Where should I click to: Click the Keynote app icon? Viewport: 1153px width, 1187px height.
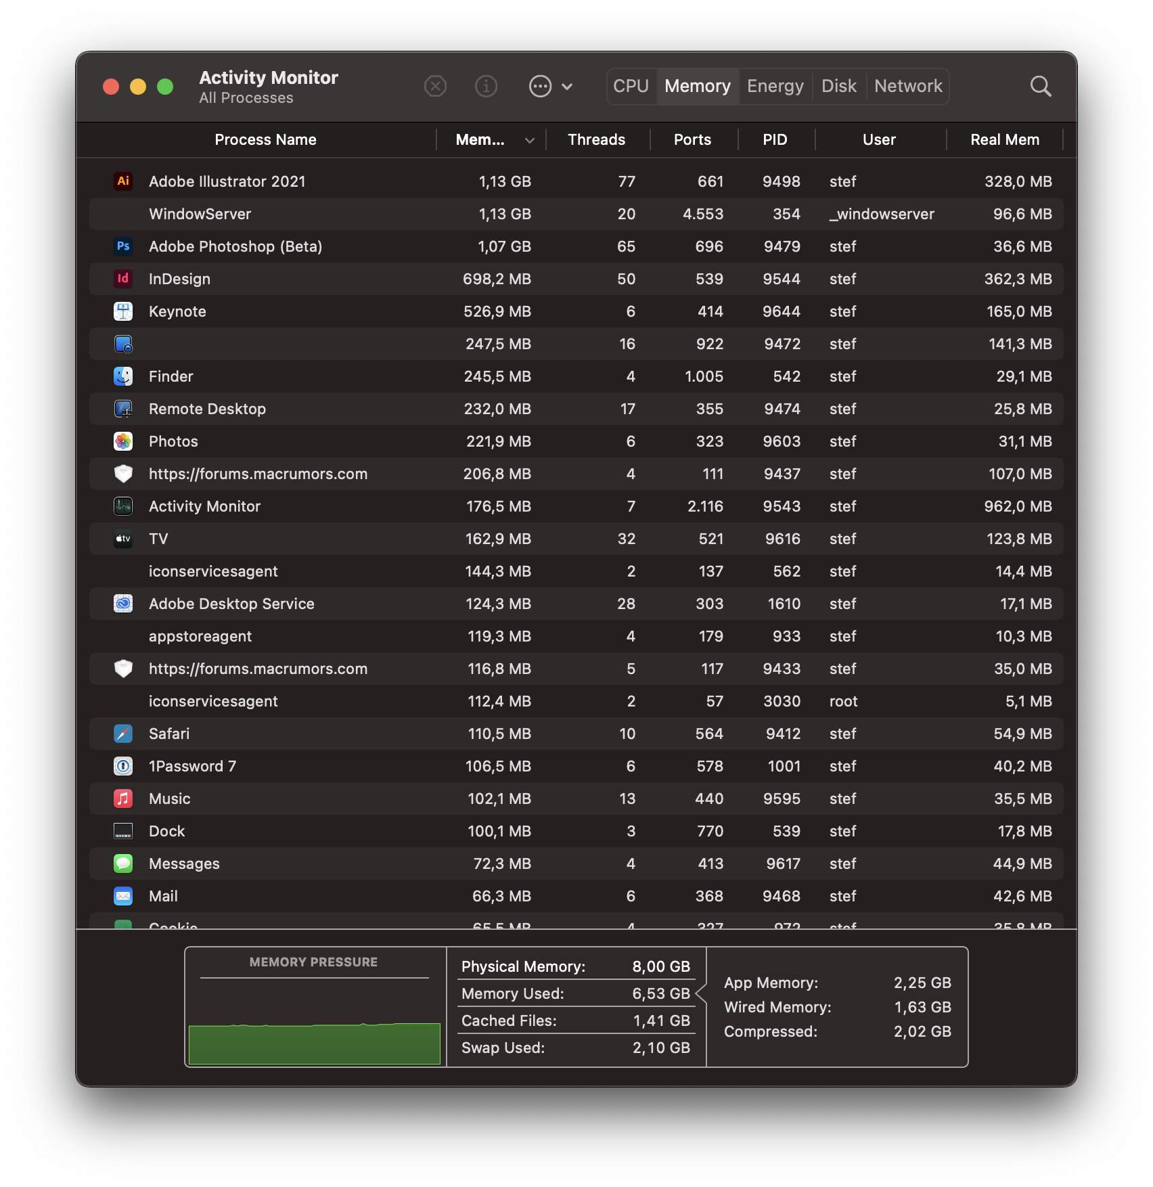pyautogui.click(x=123, y=311)
